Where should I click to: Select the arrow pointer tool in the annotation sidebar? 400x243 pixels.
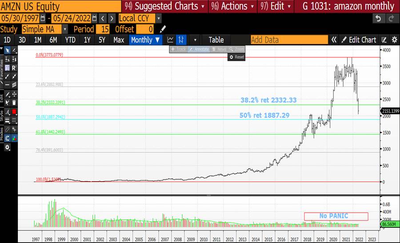click(x=8, y=51)
